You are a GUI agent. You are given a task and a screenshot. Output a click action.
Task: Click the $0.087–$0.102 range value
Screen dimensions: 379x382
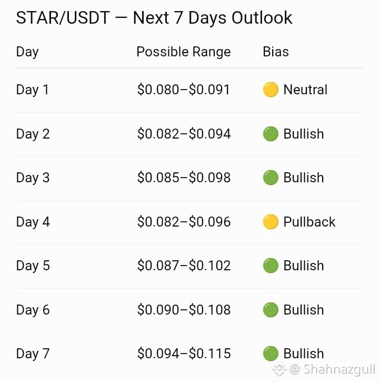(x=184, y=266)
